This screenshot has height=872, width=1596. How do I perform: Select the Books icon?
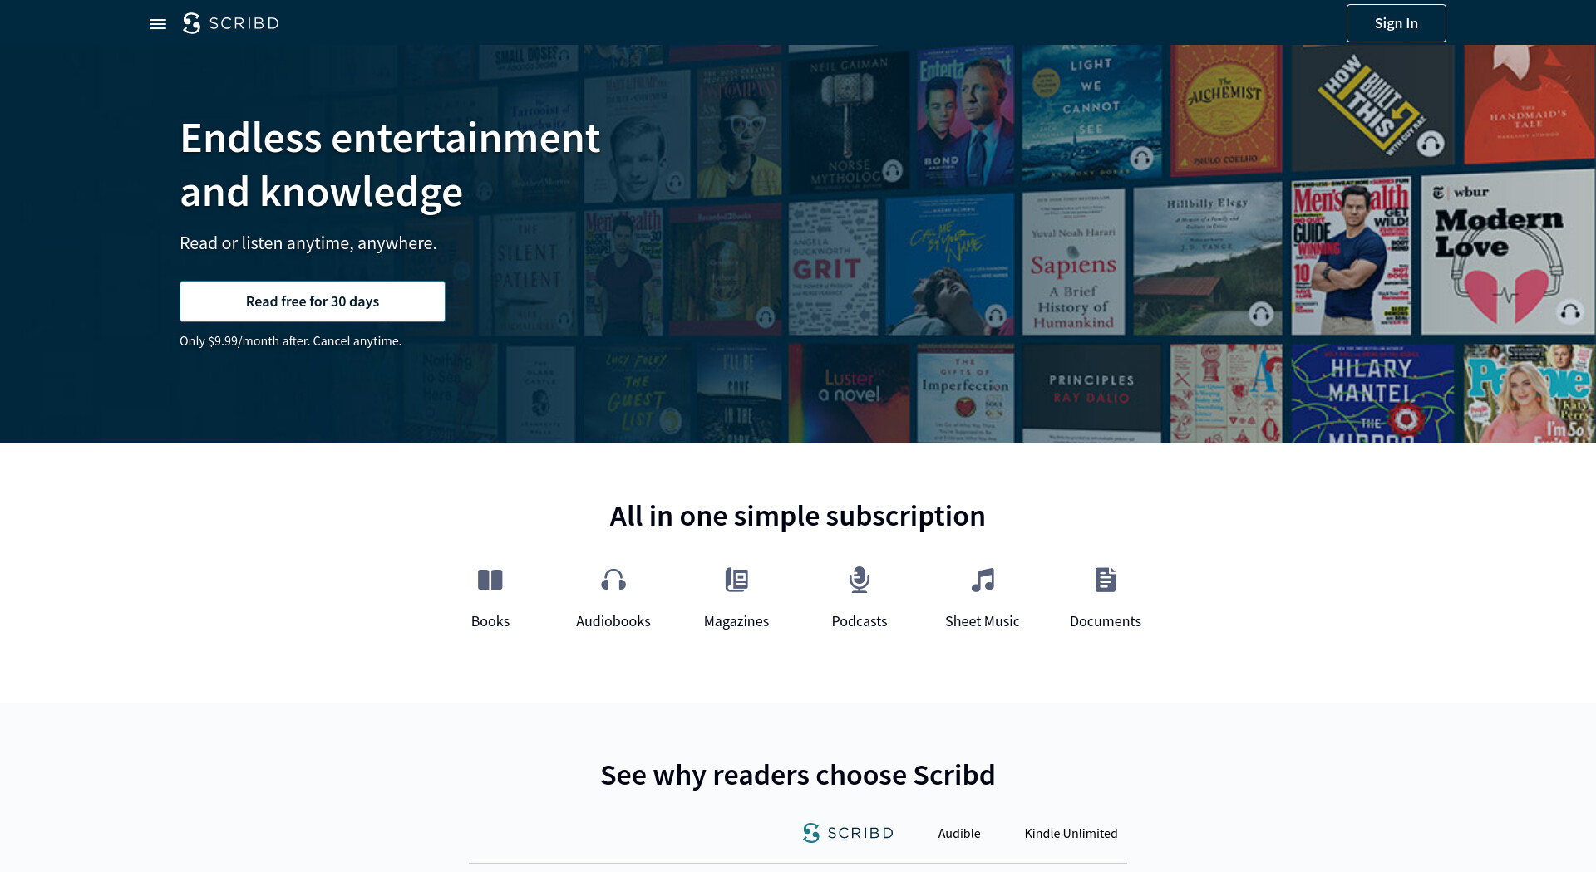490,580
